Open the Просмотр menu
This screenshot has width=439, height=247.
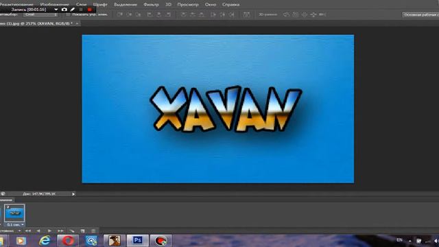coord(188,4)
